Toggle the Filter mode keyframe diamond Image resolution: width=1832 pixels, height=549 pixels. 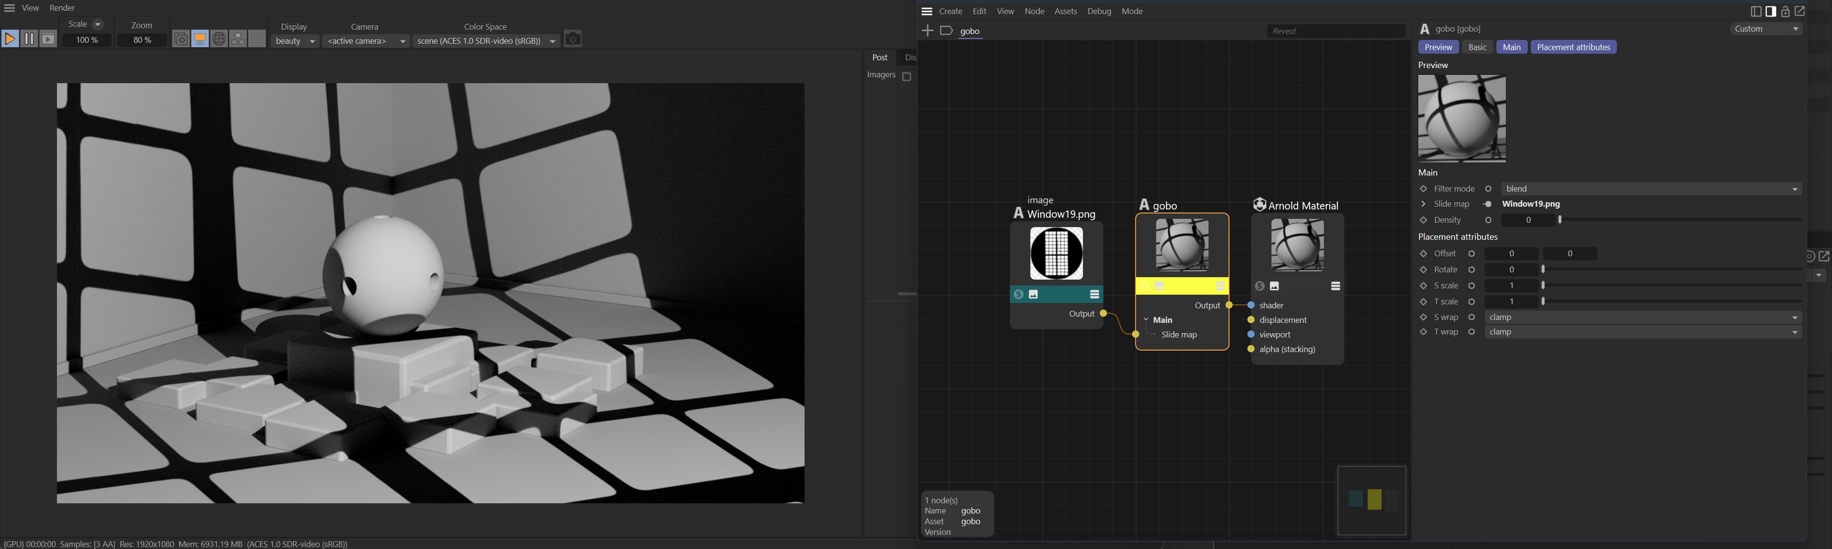(1423, 189)
